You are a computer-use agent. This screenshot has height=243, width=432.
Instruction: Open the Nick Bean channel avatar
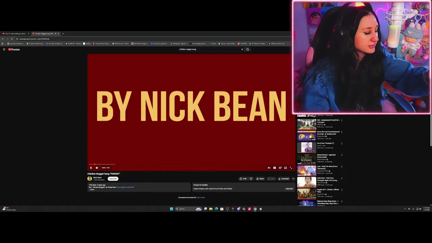coord(89,179)
